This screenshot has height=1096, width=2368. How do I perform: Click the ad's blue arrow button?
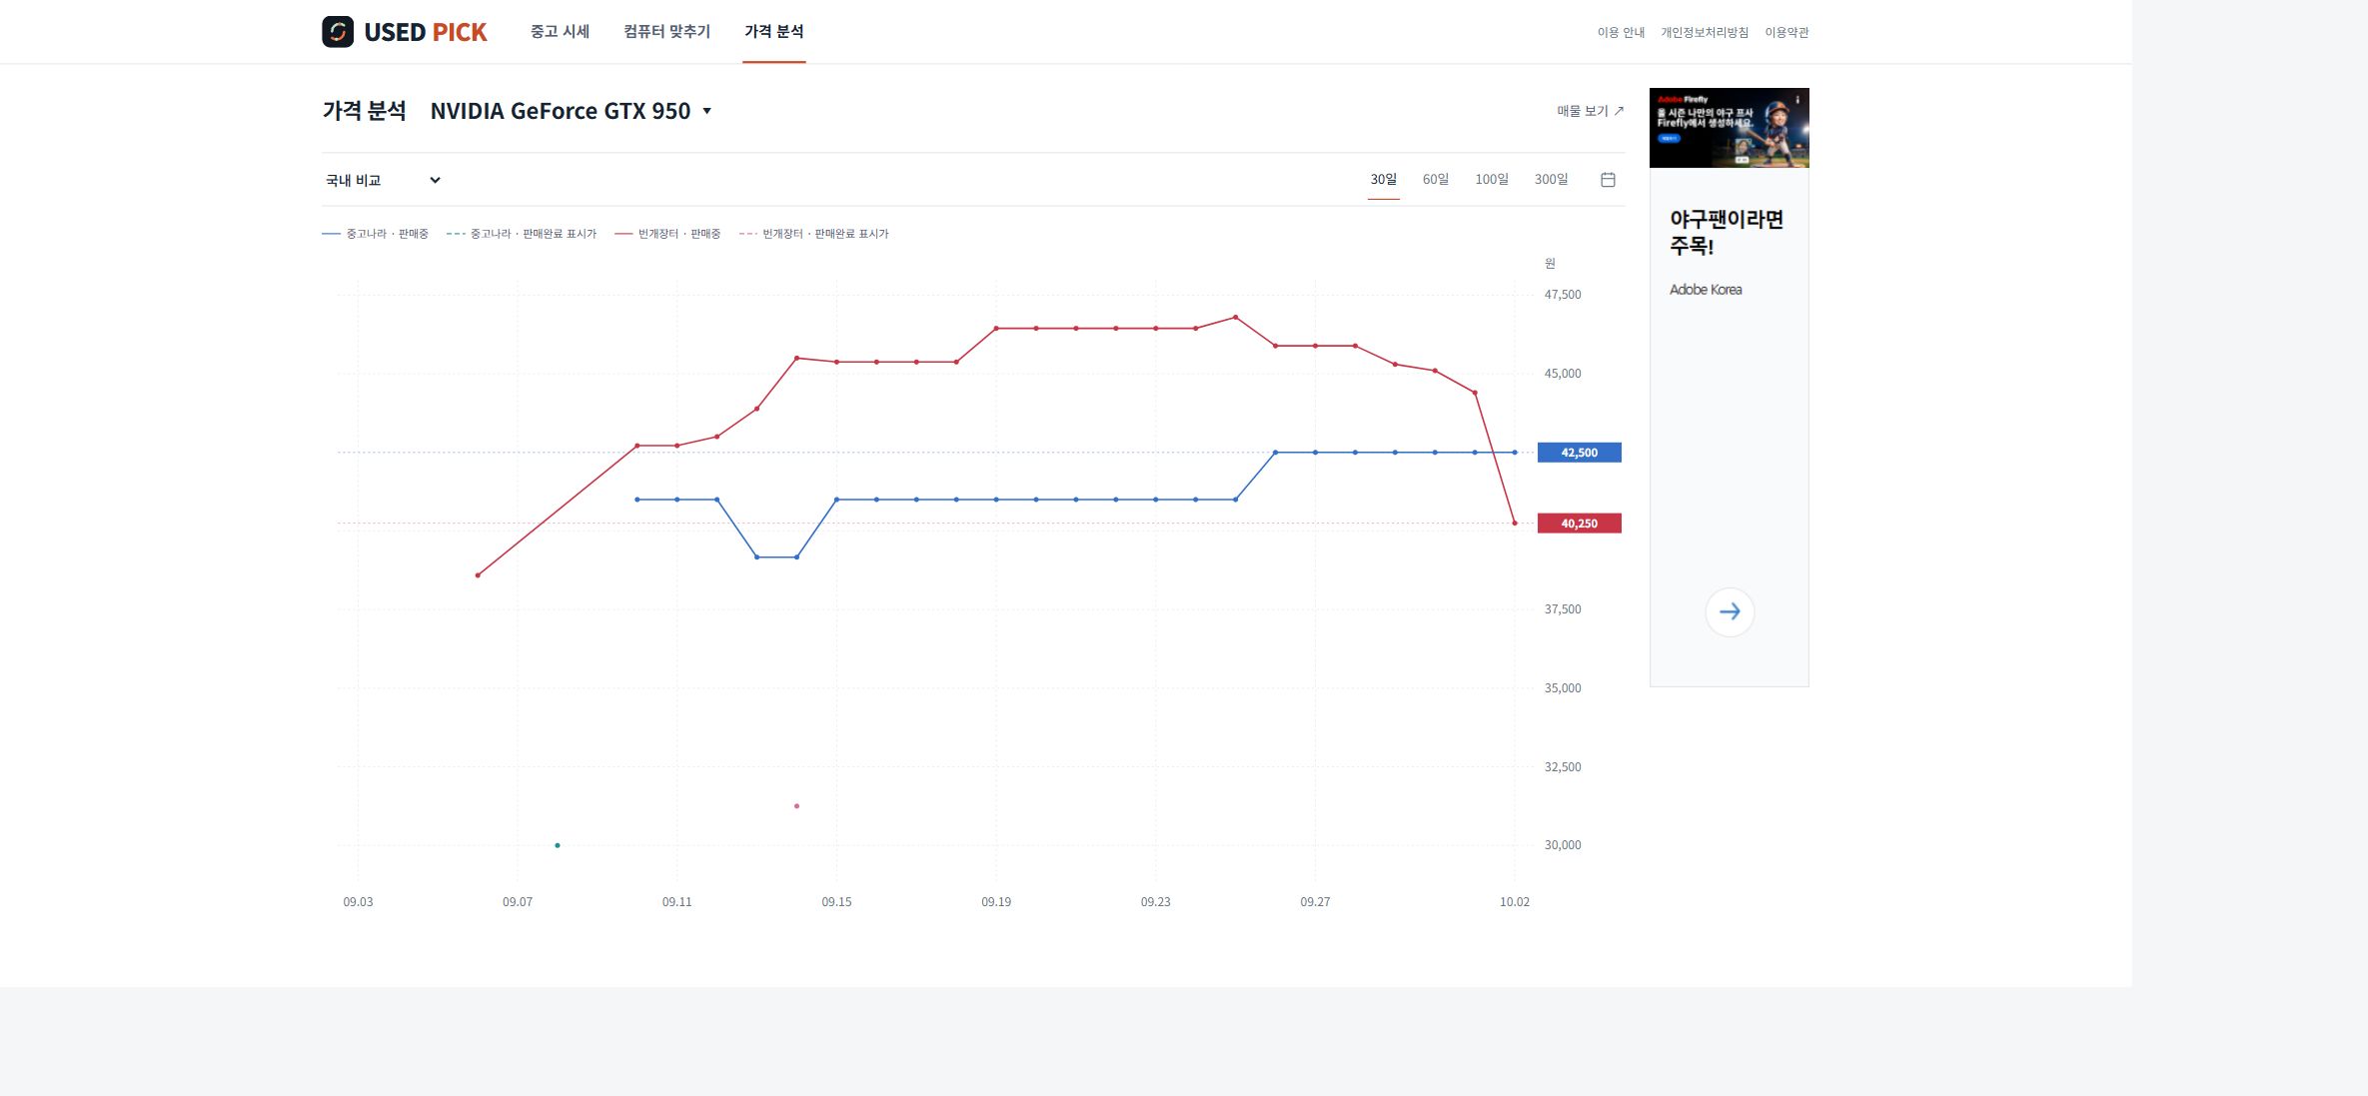pyautogui.click(x=1730, y=611)
